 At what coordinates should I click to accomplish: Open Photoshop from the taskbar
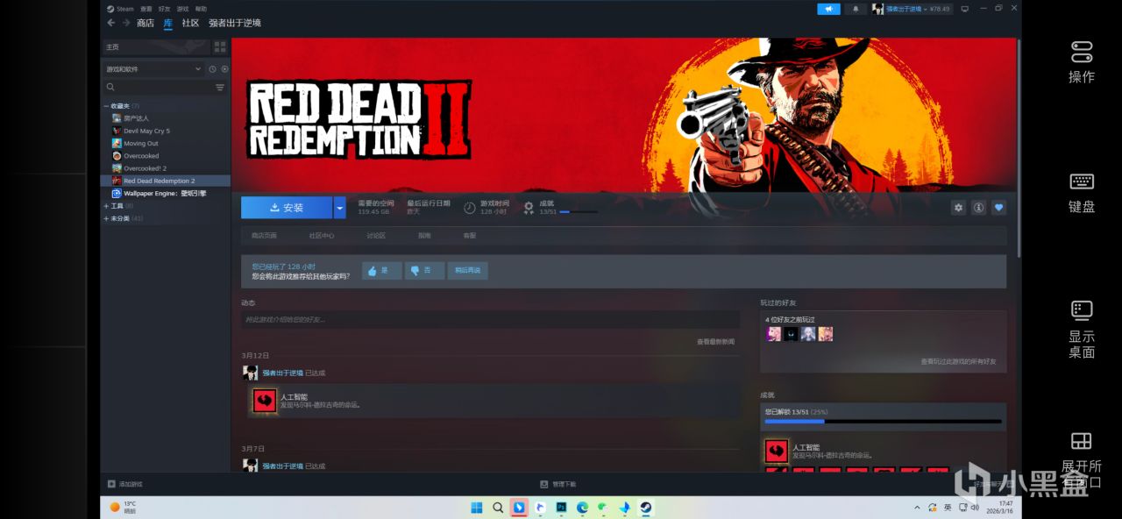pos(561,508)
